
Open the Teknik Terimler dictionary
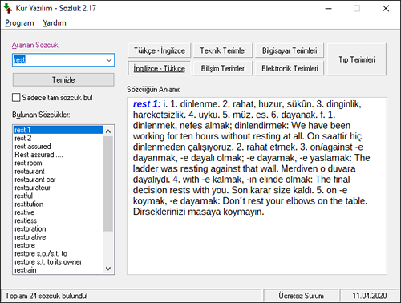[x=223, y=50]
